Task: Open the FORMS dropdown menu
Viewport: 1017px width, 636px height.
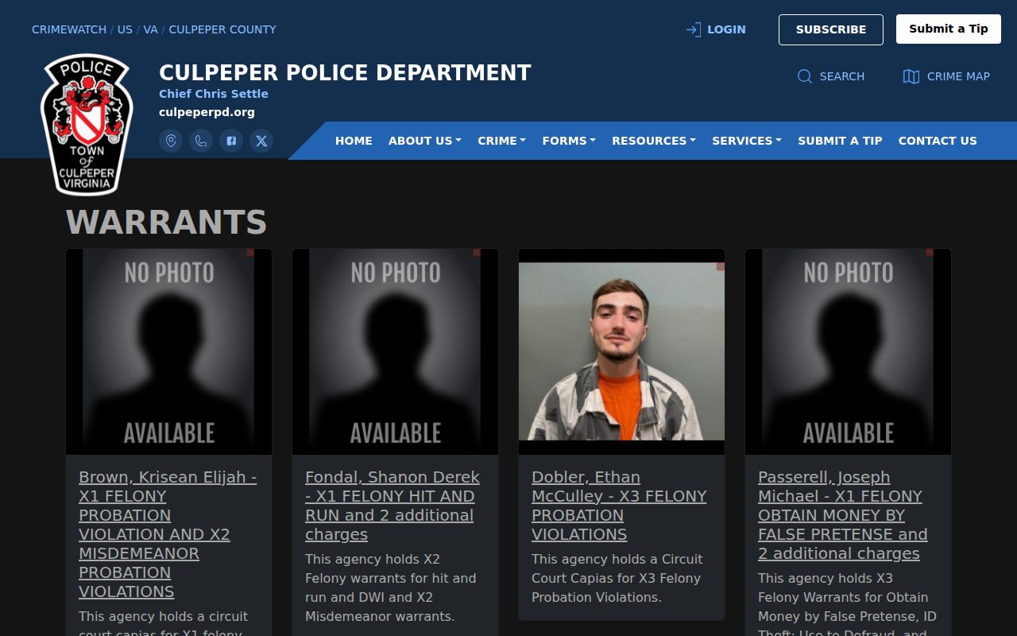Action: pos(569,141)
